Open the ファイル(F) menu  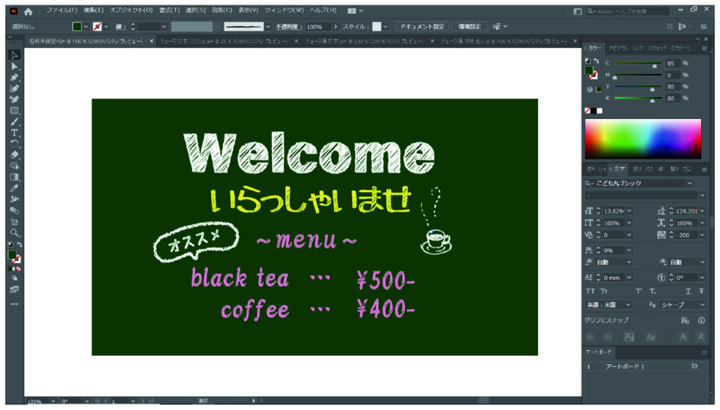click(x=62, y=10)
